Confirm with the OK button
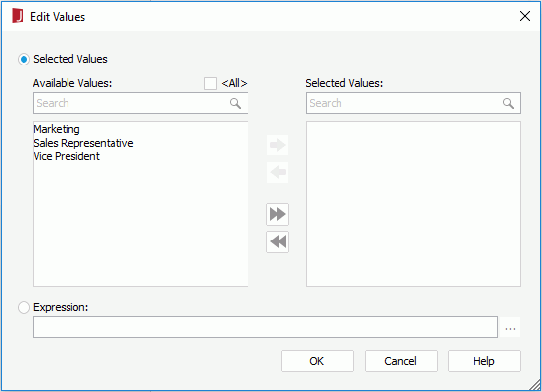The width and height of the screenshot is (542, 392). click(317, 362)
